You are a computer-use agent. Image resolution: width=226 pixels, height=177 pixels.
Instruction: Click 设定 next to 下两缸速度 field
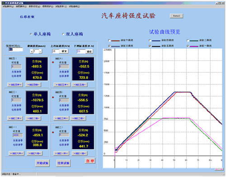[x=89, y=51]
